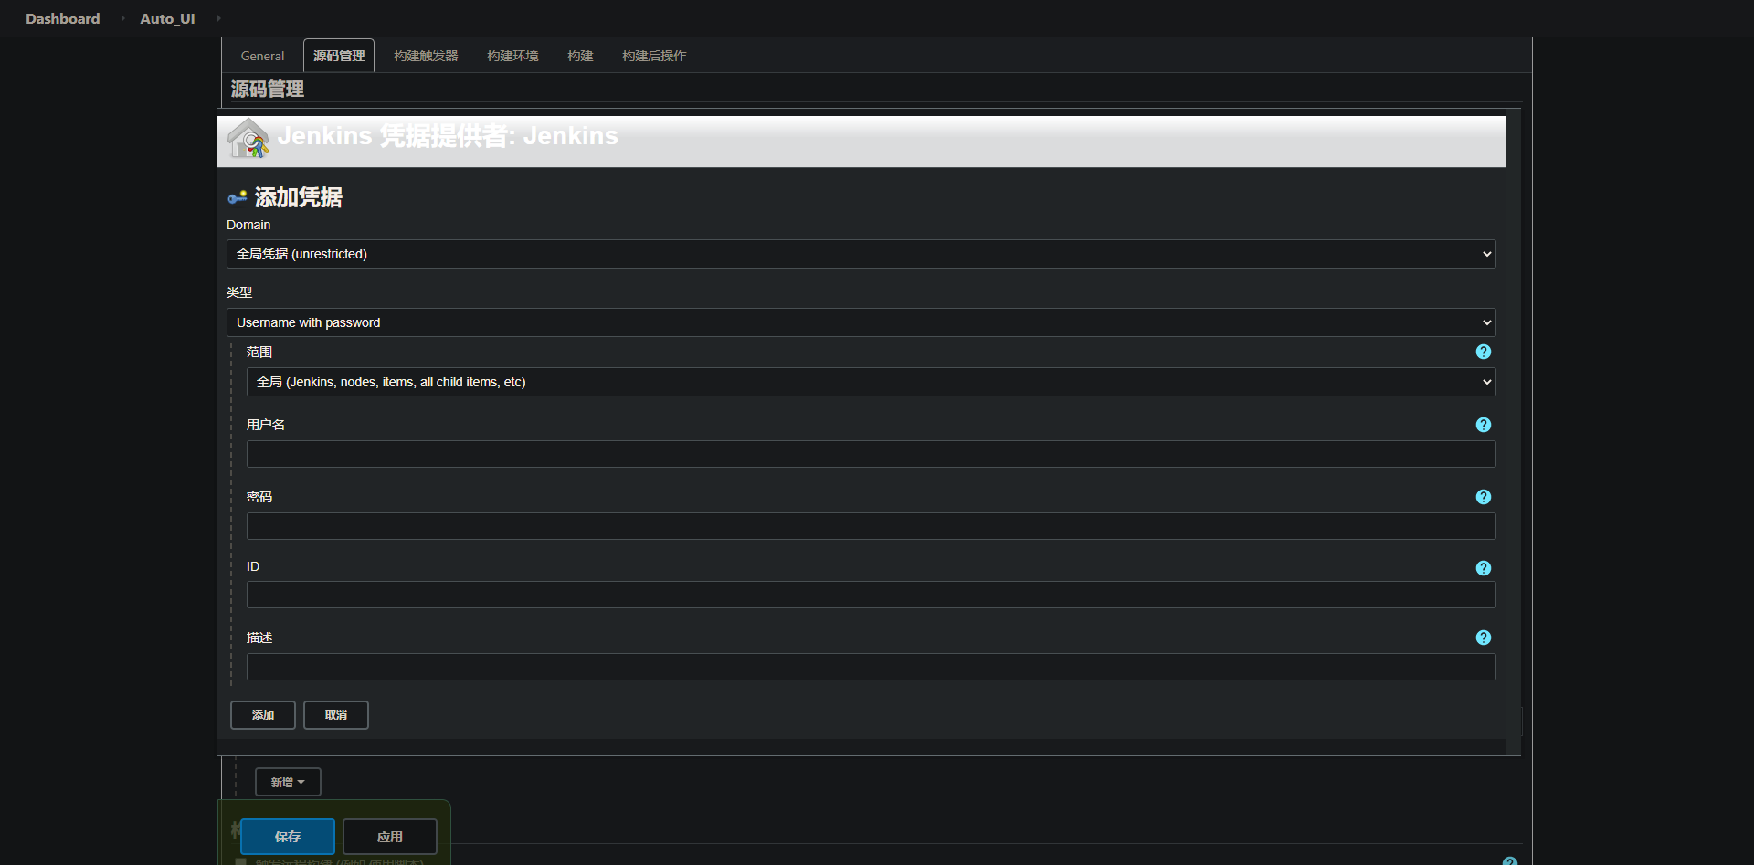
Task: Open the 构建环境 tab
Action: pyautogui.click(x=512, y=56)
